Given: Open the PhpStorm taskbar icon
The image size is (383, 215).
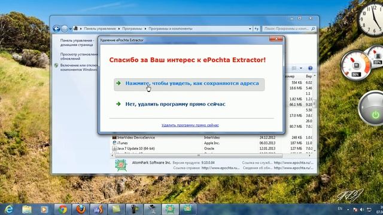Looking at the screenshot, I should 98,209.
